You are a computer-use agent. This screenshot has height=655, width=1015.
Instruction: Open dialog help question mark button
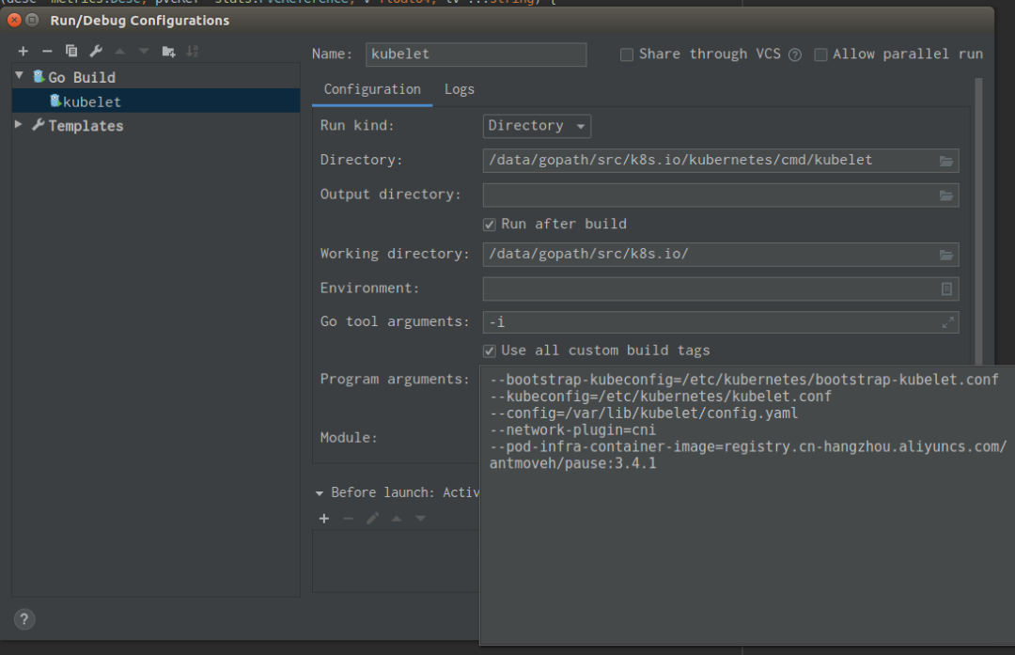(23, 619)
